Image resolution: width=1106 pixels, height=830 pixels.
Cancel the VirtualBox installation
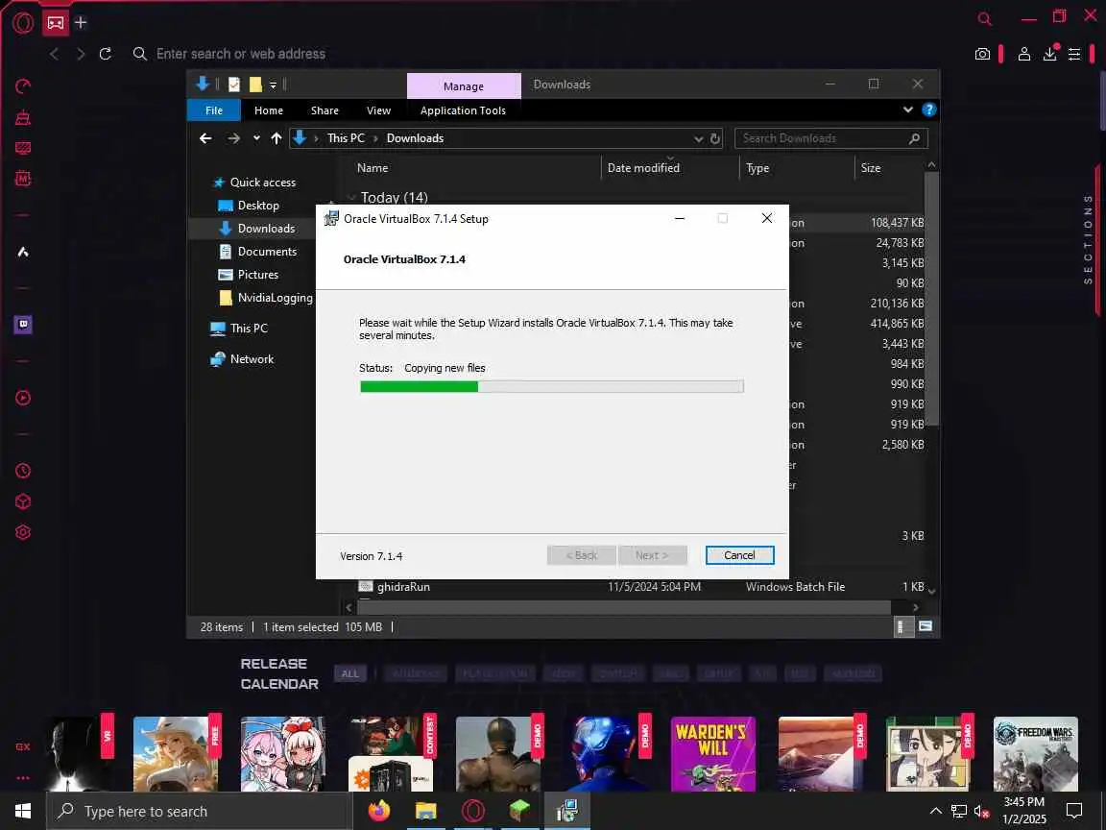pos(739,555)
